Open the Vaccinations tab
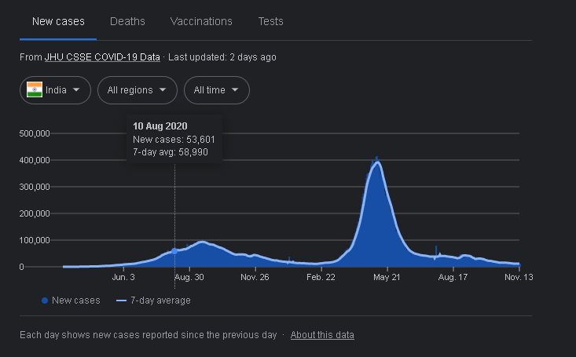 pos(201,21)
